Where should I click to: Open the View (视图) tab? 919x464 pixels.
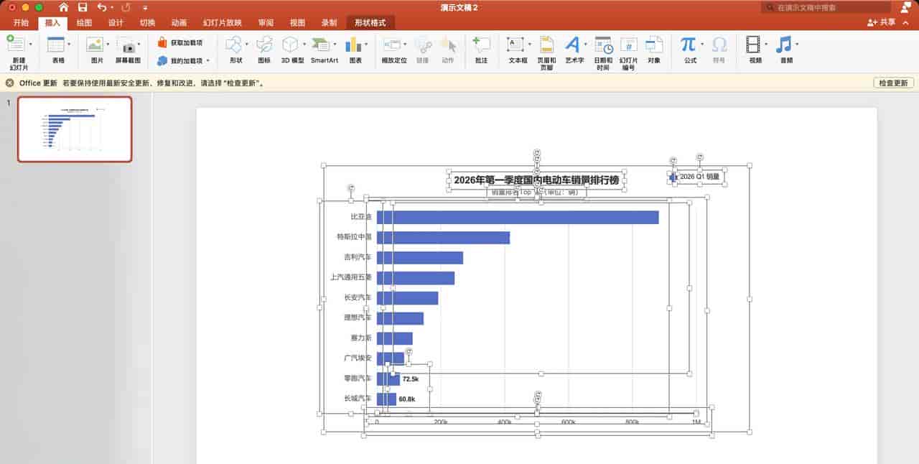coord(297,23)
